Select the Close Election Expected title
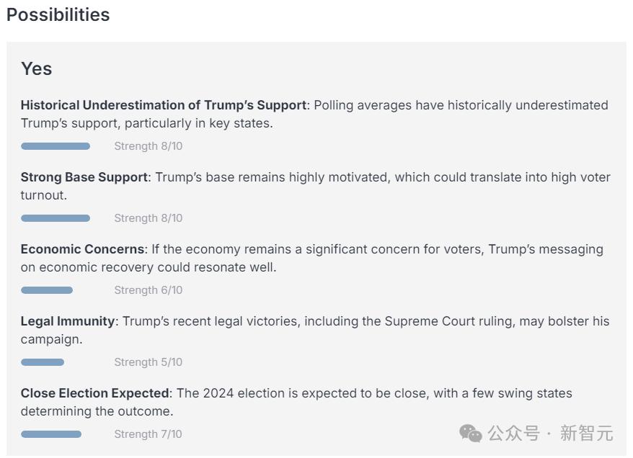This screenshot has height=458, width=633. pos(95,393)
